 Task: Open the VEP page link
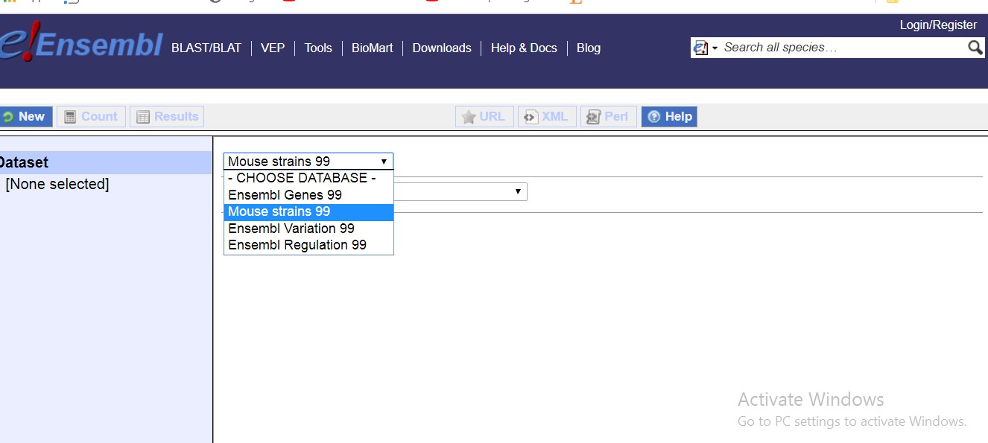pos(273,48)
